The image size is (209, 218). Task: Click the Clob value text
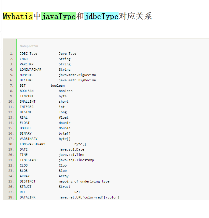(x=63, y=165)
